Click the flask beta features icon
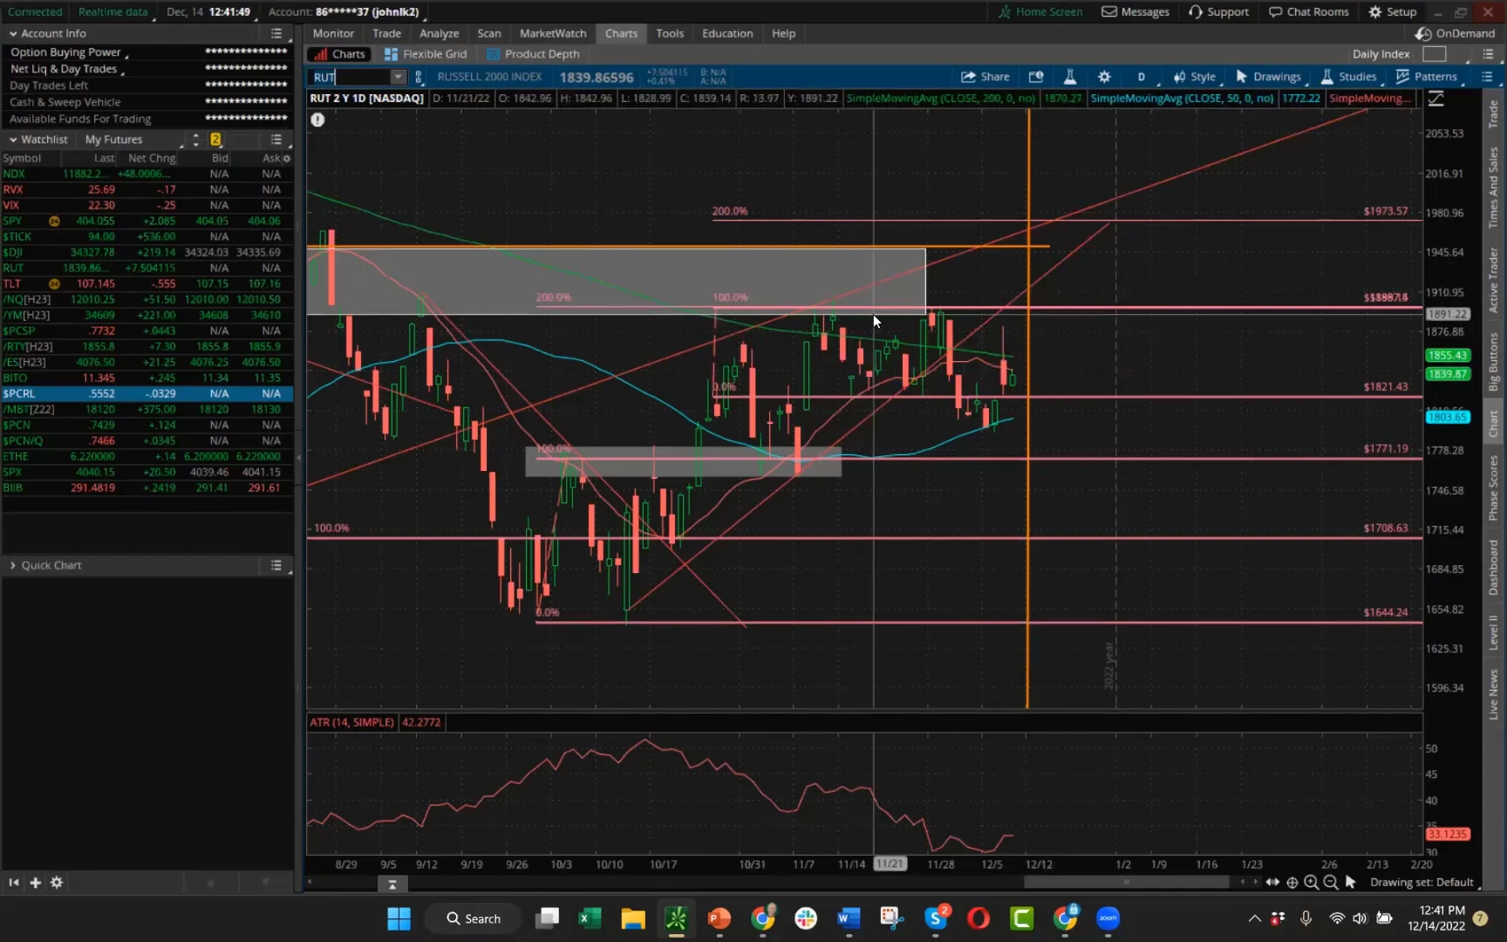Image resolution: width=1507 pixels, height=942 pixels. pos(1070,77)
